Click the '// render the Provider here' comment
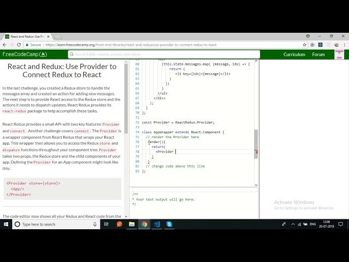 point(172,137)
